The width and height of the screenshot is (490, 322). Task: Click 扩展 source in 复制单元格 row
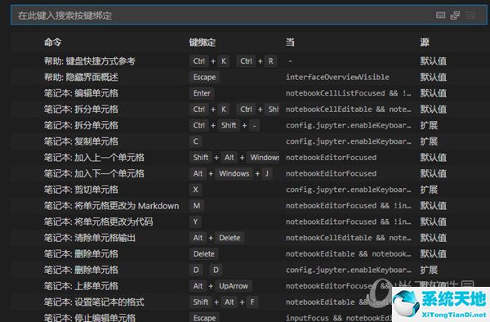pos(429,141)
